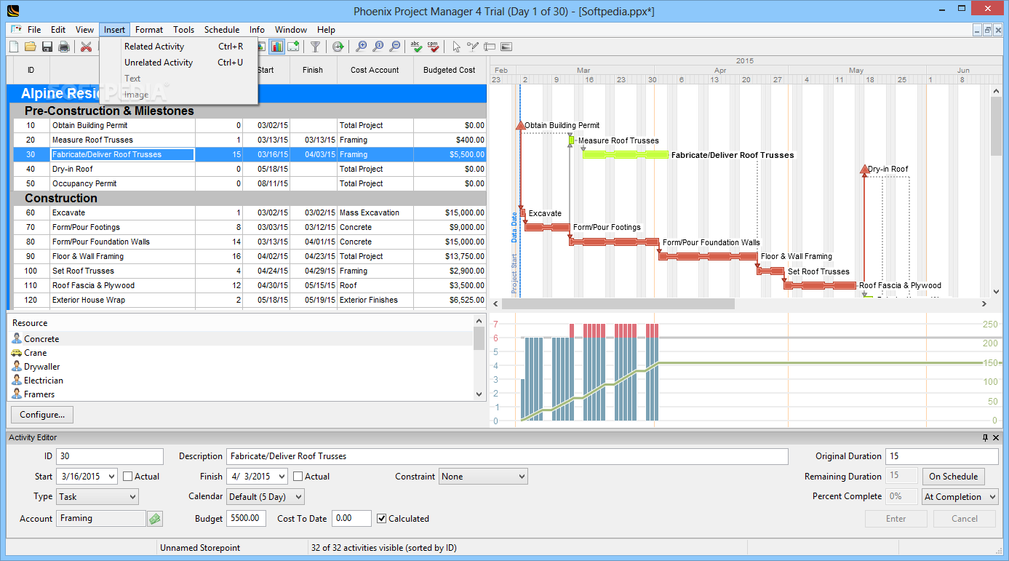Run the abc spelling check icon
Screen dimensions: 1009x561
(x=416, y=47)
